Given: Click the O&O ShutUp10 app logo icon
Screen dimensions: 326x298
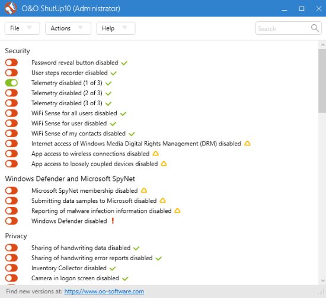Looking at the screenshot, I should pyautogui.click(x=11, y=8).
